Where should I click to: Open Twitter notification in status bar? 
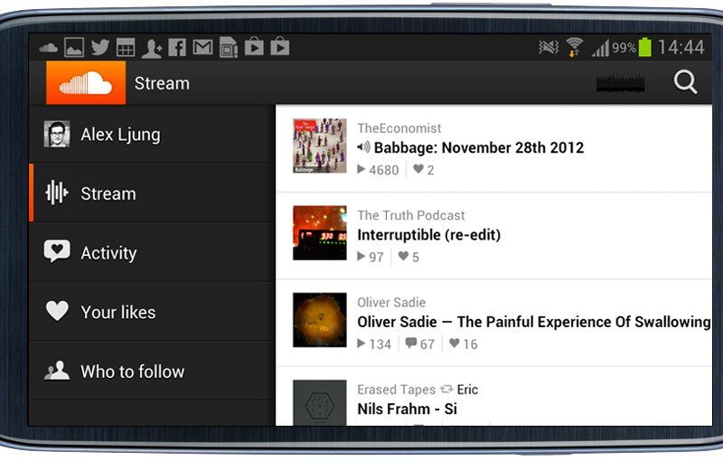[100, 47]
